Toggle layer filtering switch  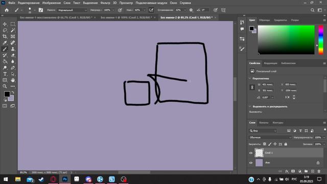[325, 130]
